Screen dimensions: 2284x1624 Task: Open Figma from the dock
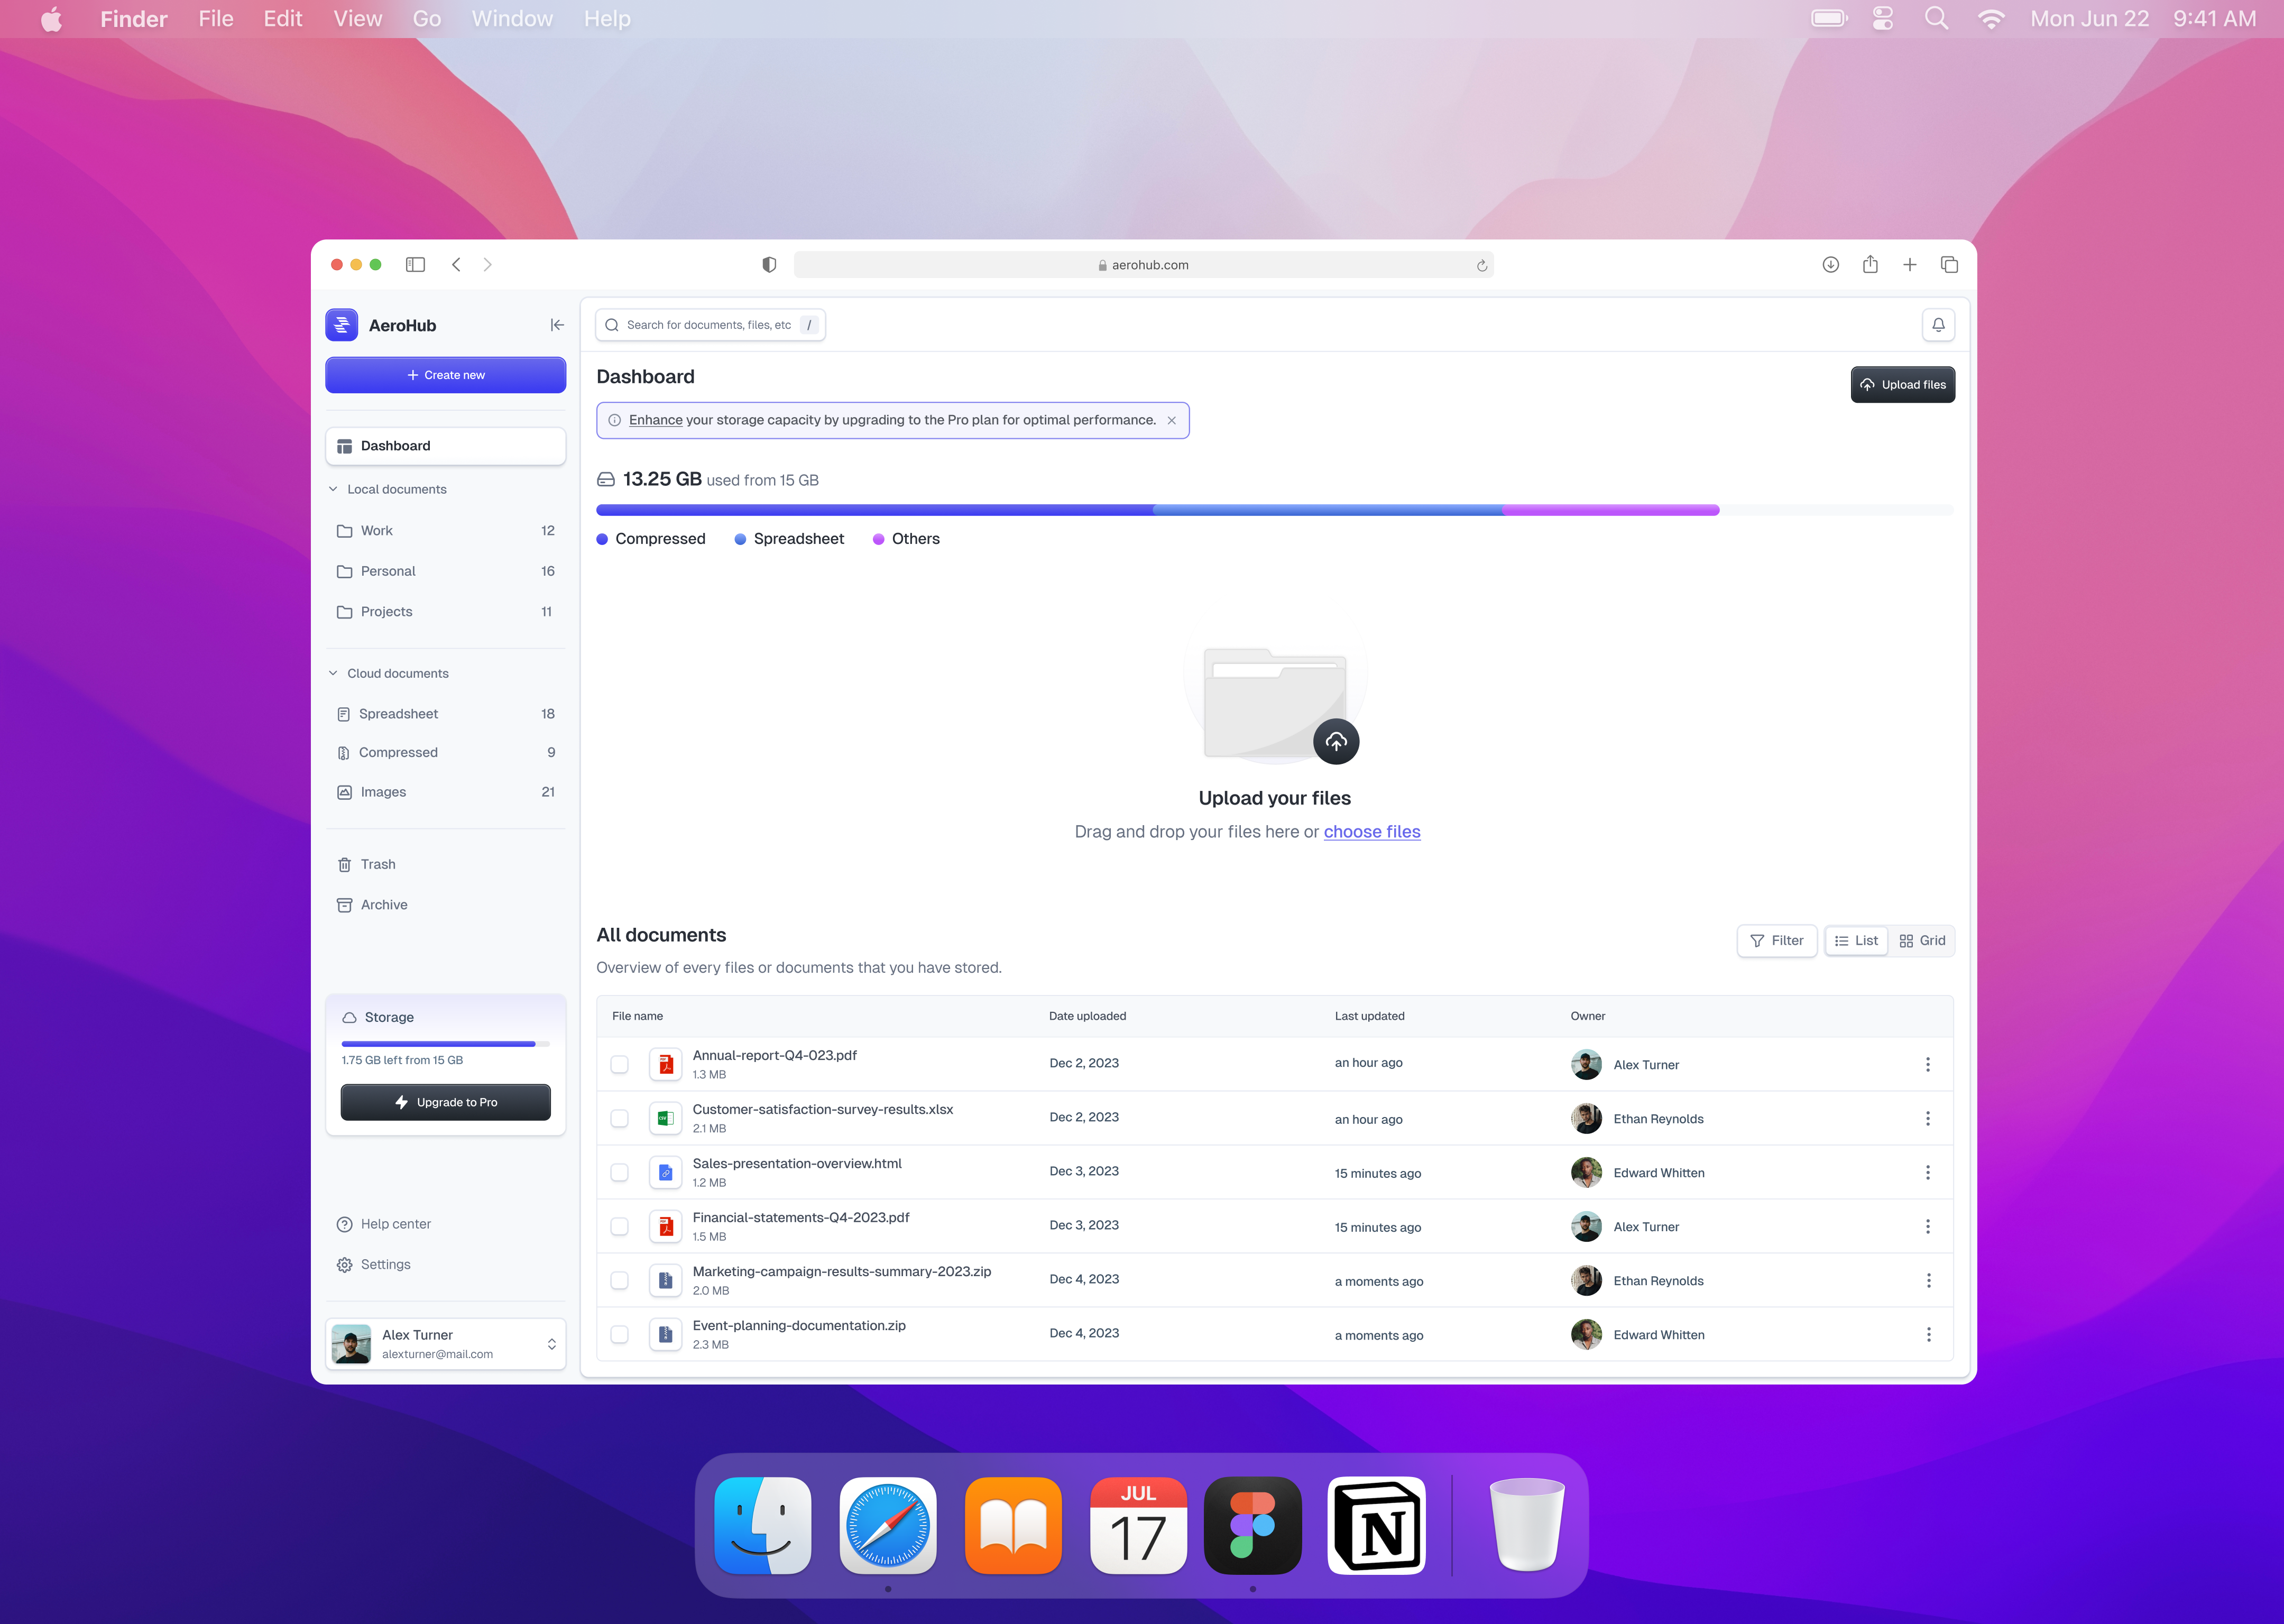tap(1252, 1525)
